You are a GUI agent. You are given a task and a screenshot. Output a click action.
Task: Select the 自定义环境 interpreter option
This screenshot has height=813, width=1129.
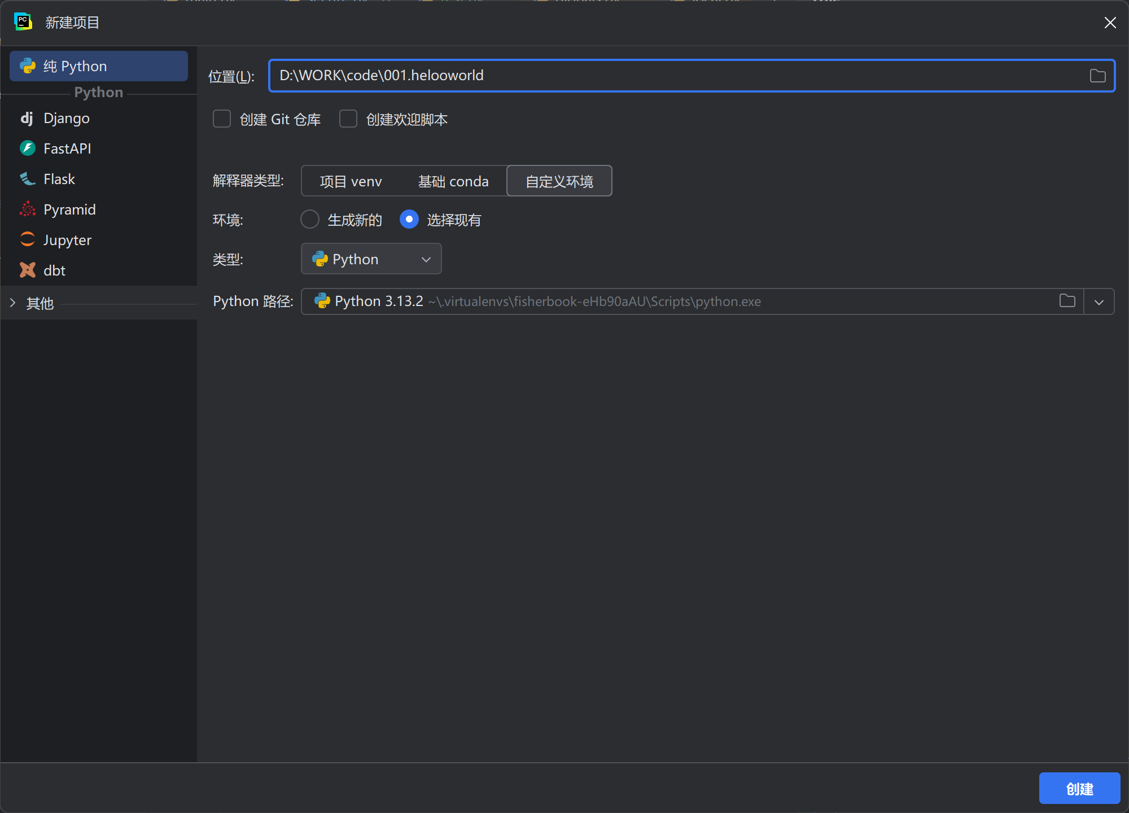click(x=559, y=181)
